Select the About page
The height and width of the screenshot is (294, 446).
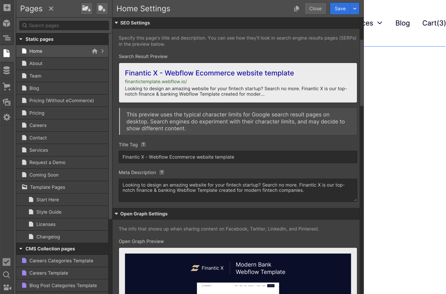point(62,64)
